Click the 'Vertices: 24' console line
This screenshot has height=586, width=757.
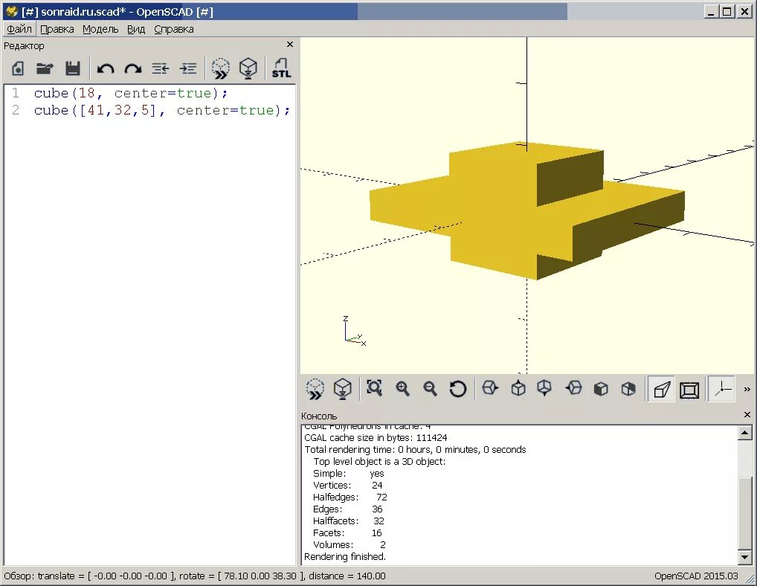[347, 486]
